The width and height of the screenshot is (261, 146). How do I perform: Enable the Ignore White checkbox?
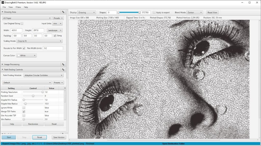click(x=24, y=108)
